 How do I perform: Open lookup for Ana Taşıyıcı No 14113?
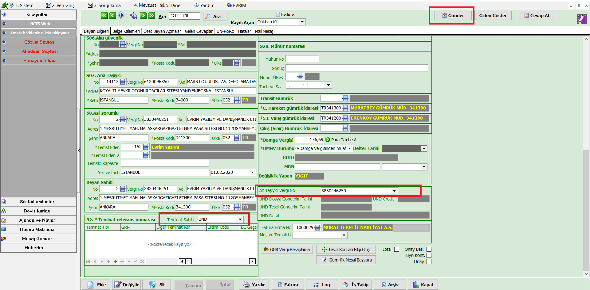point(123,82)
